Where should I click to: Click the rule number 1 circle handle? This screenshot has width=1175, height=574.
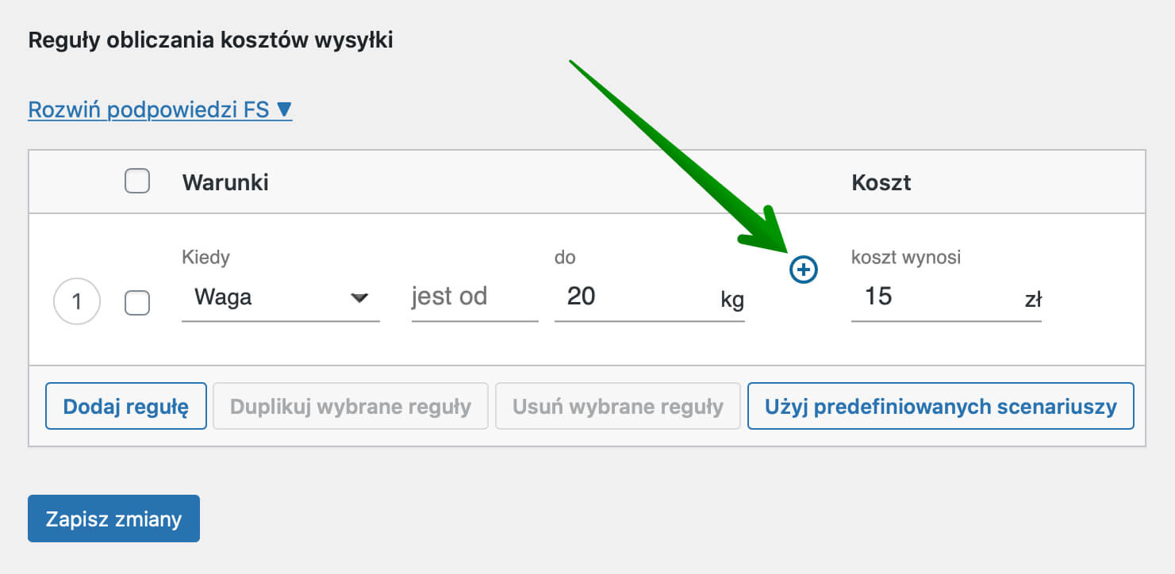[77, 302]
